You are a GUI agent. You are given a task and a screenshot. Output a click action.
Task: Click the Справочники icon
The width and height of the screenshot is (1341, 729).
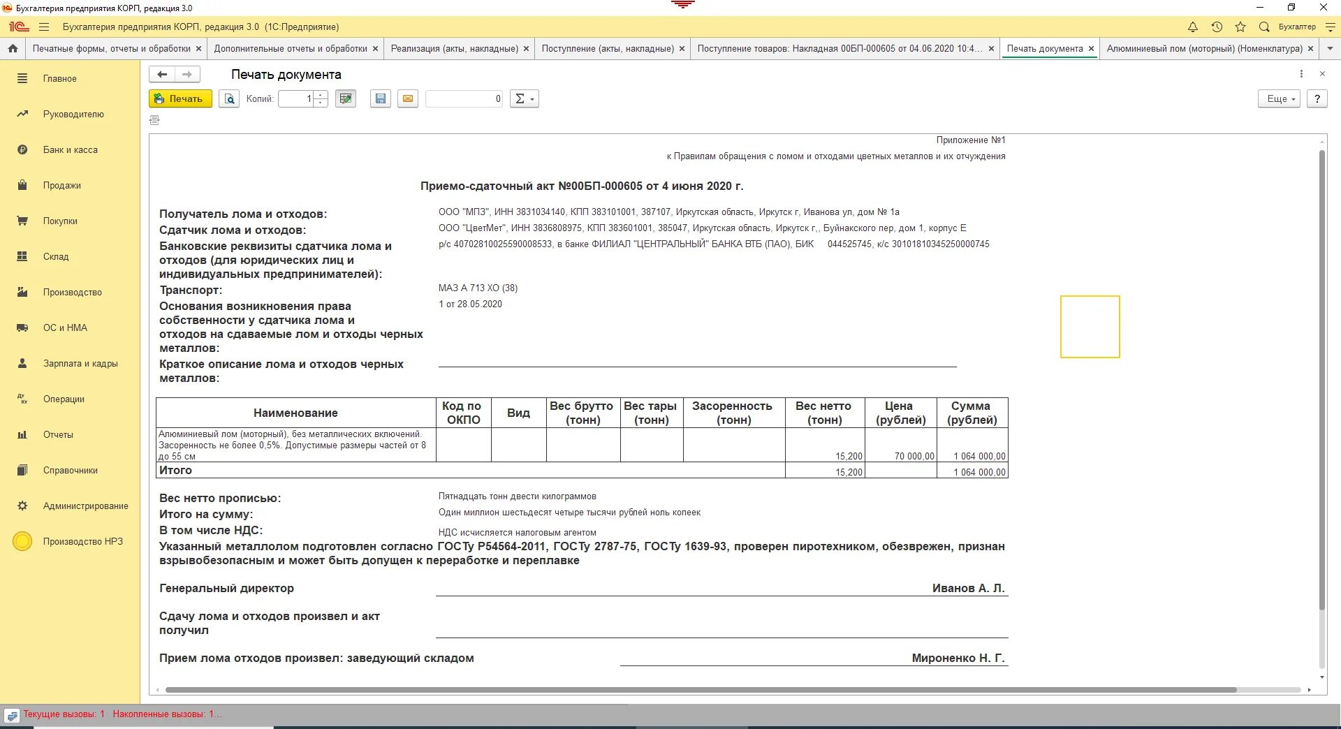22,470
